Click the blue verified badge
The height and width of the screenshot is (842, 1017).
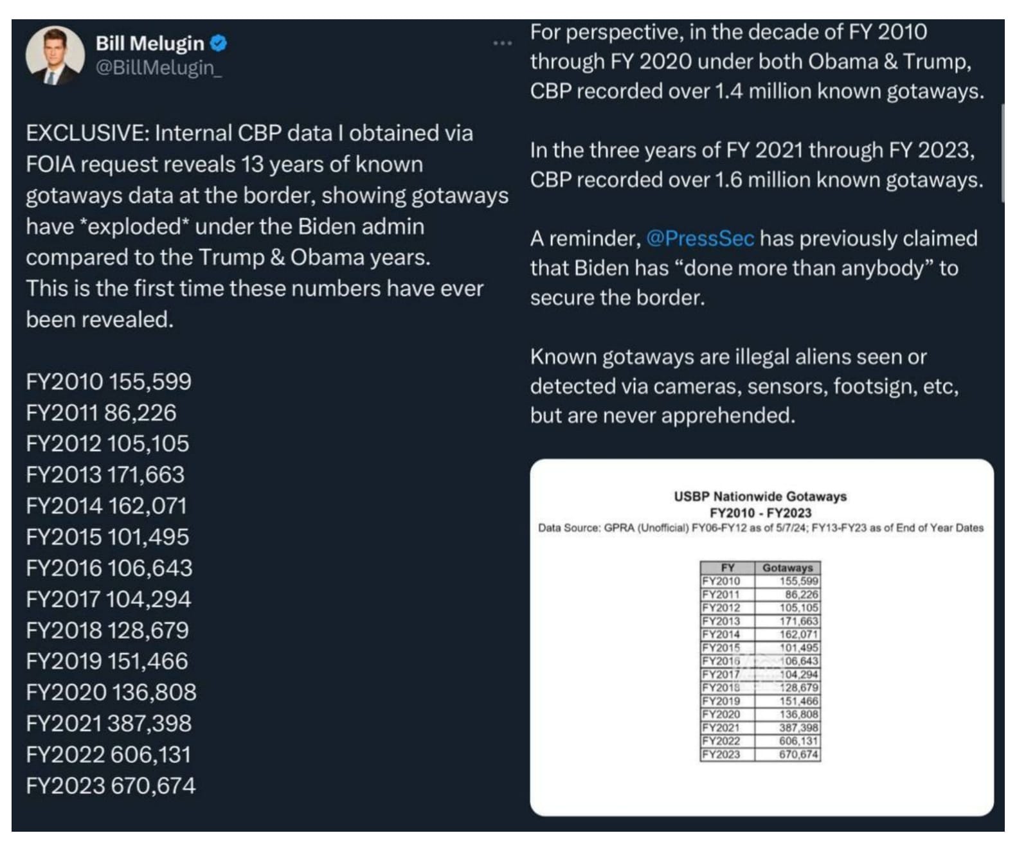point(219,43)
